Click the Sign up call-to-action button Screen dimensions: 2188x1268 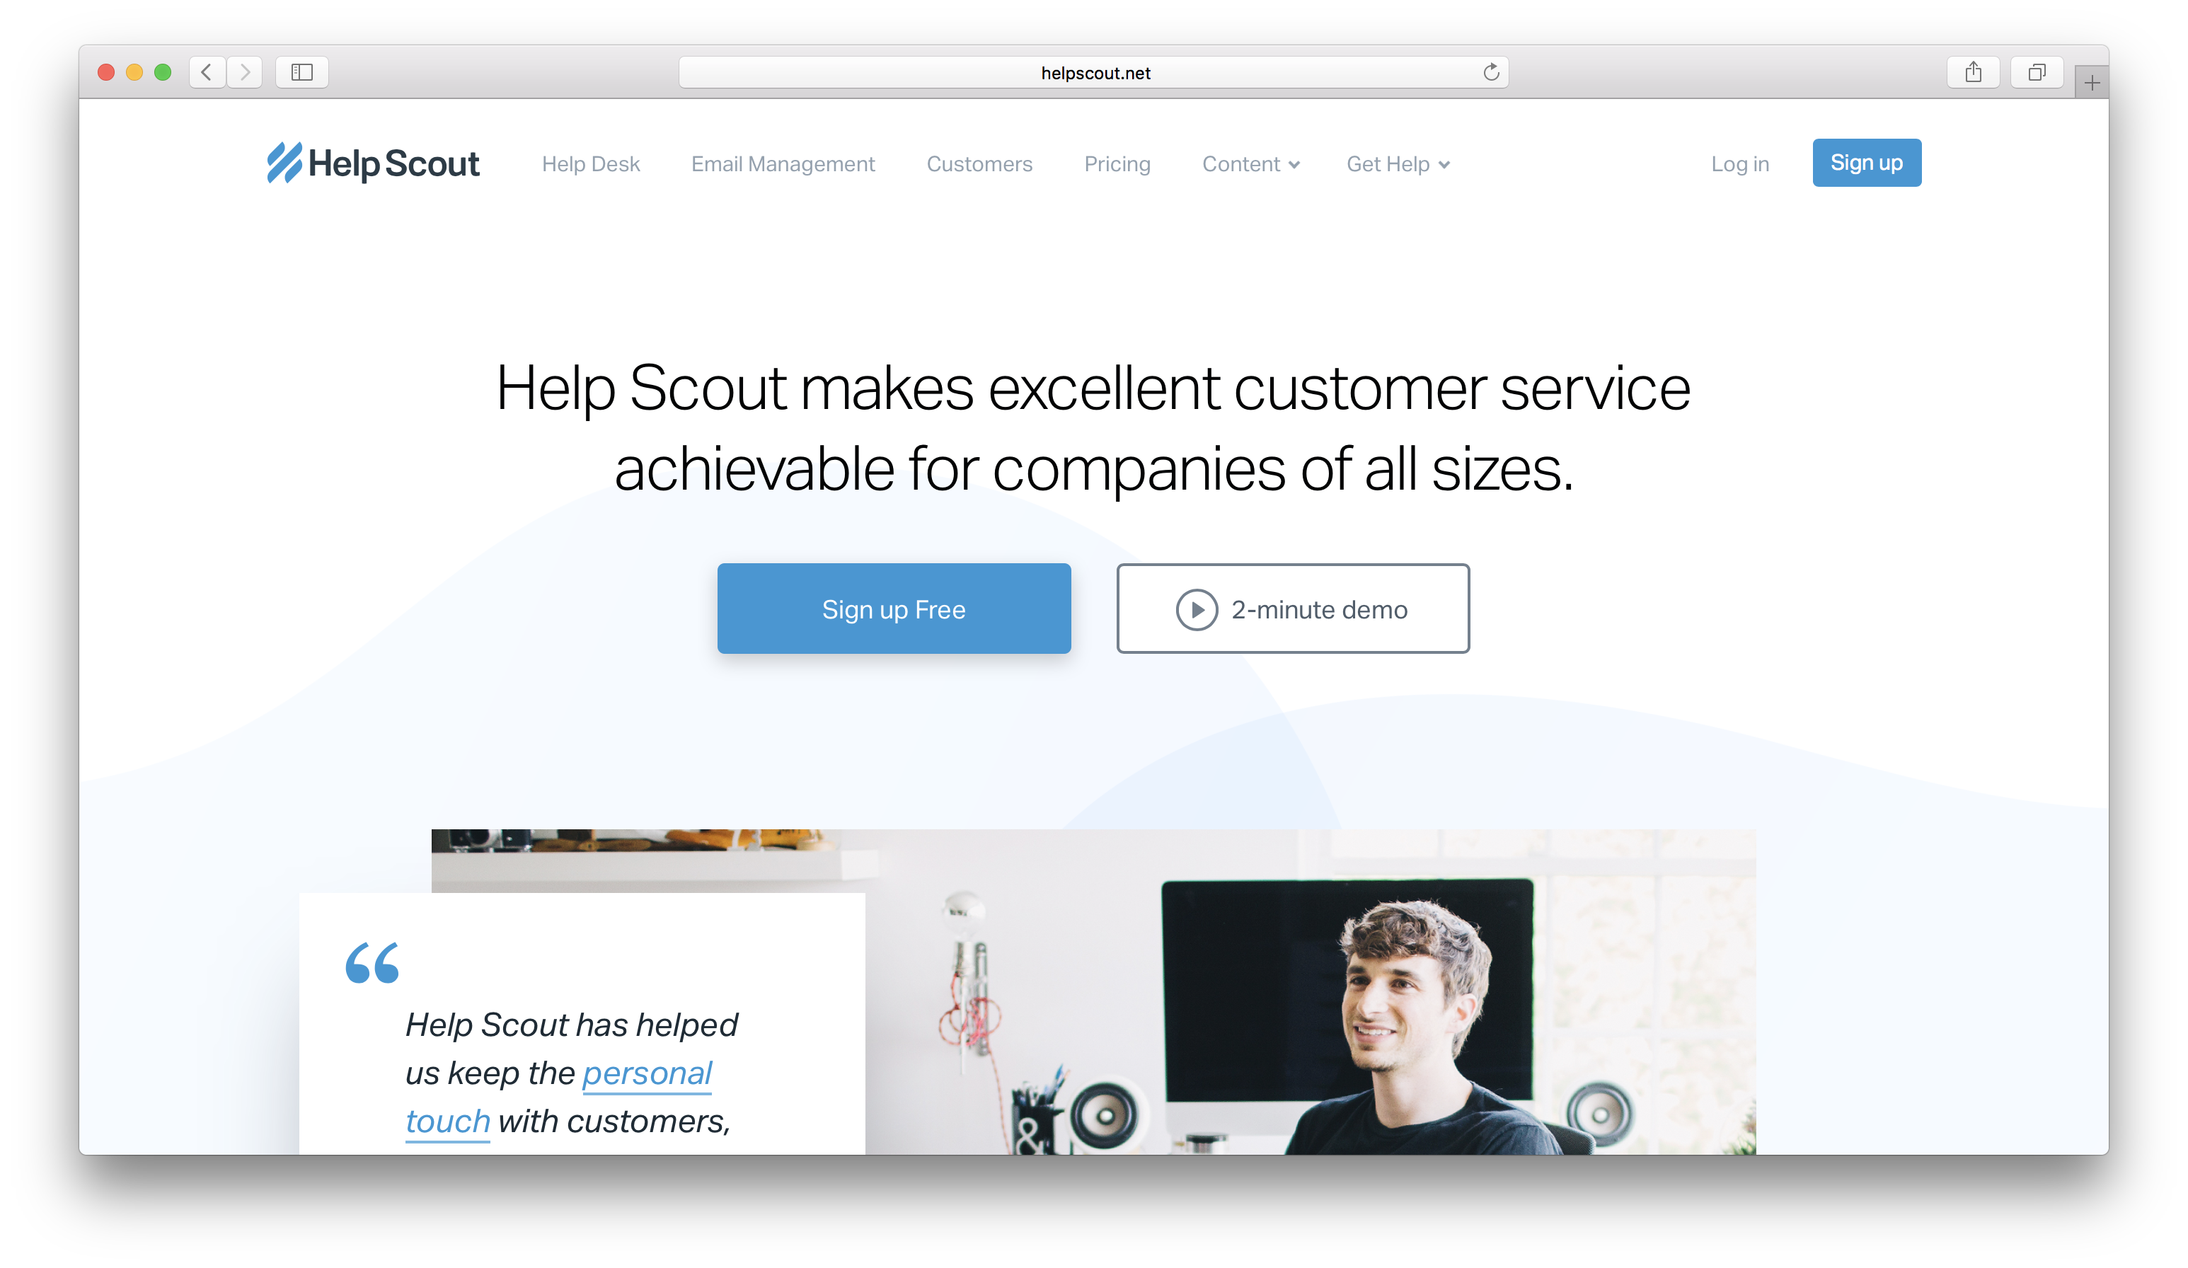(1865, 163)
